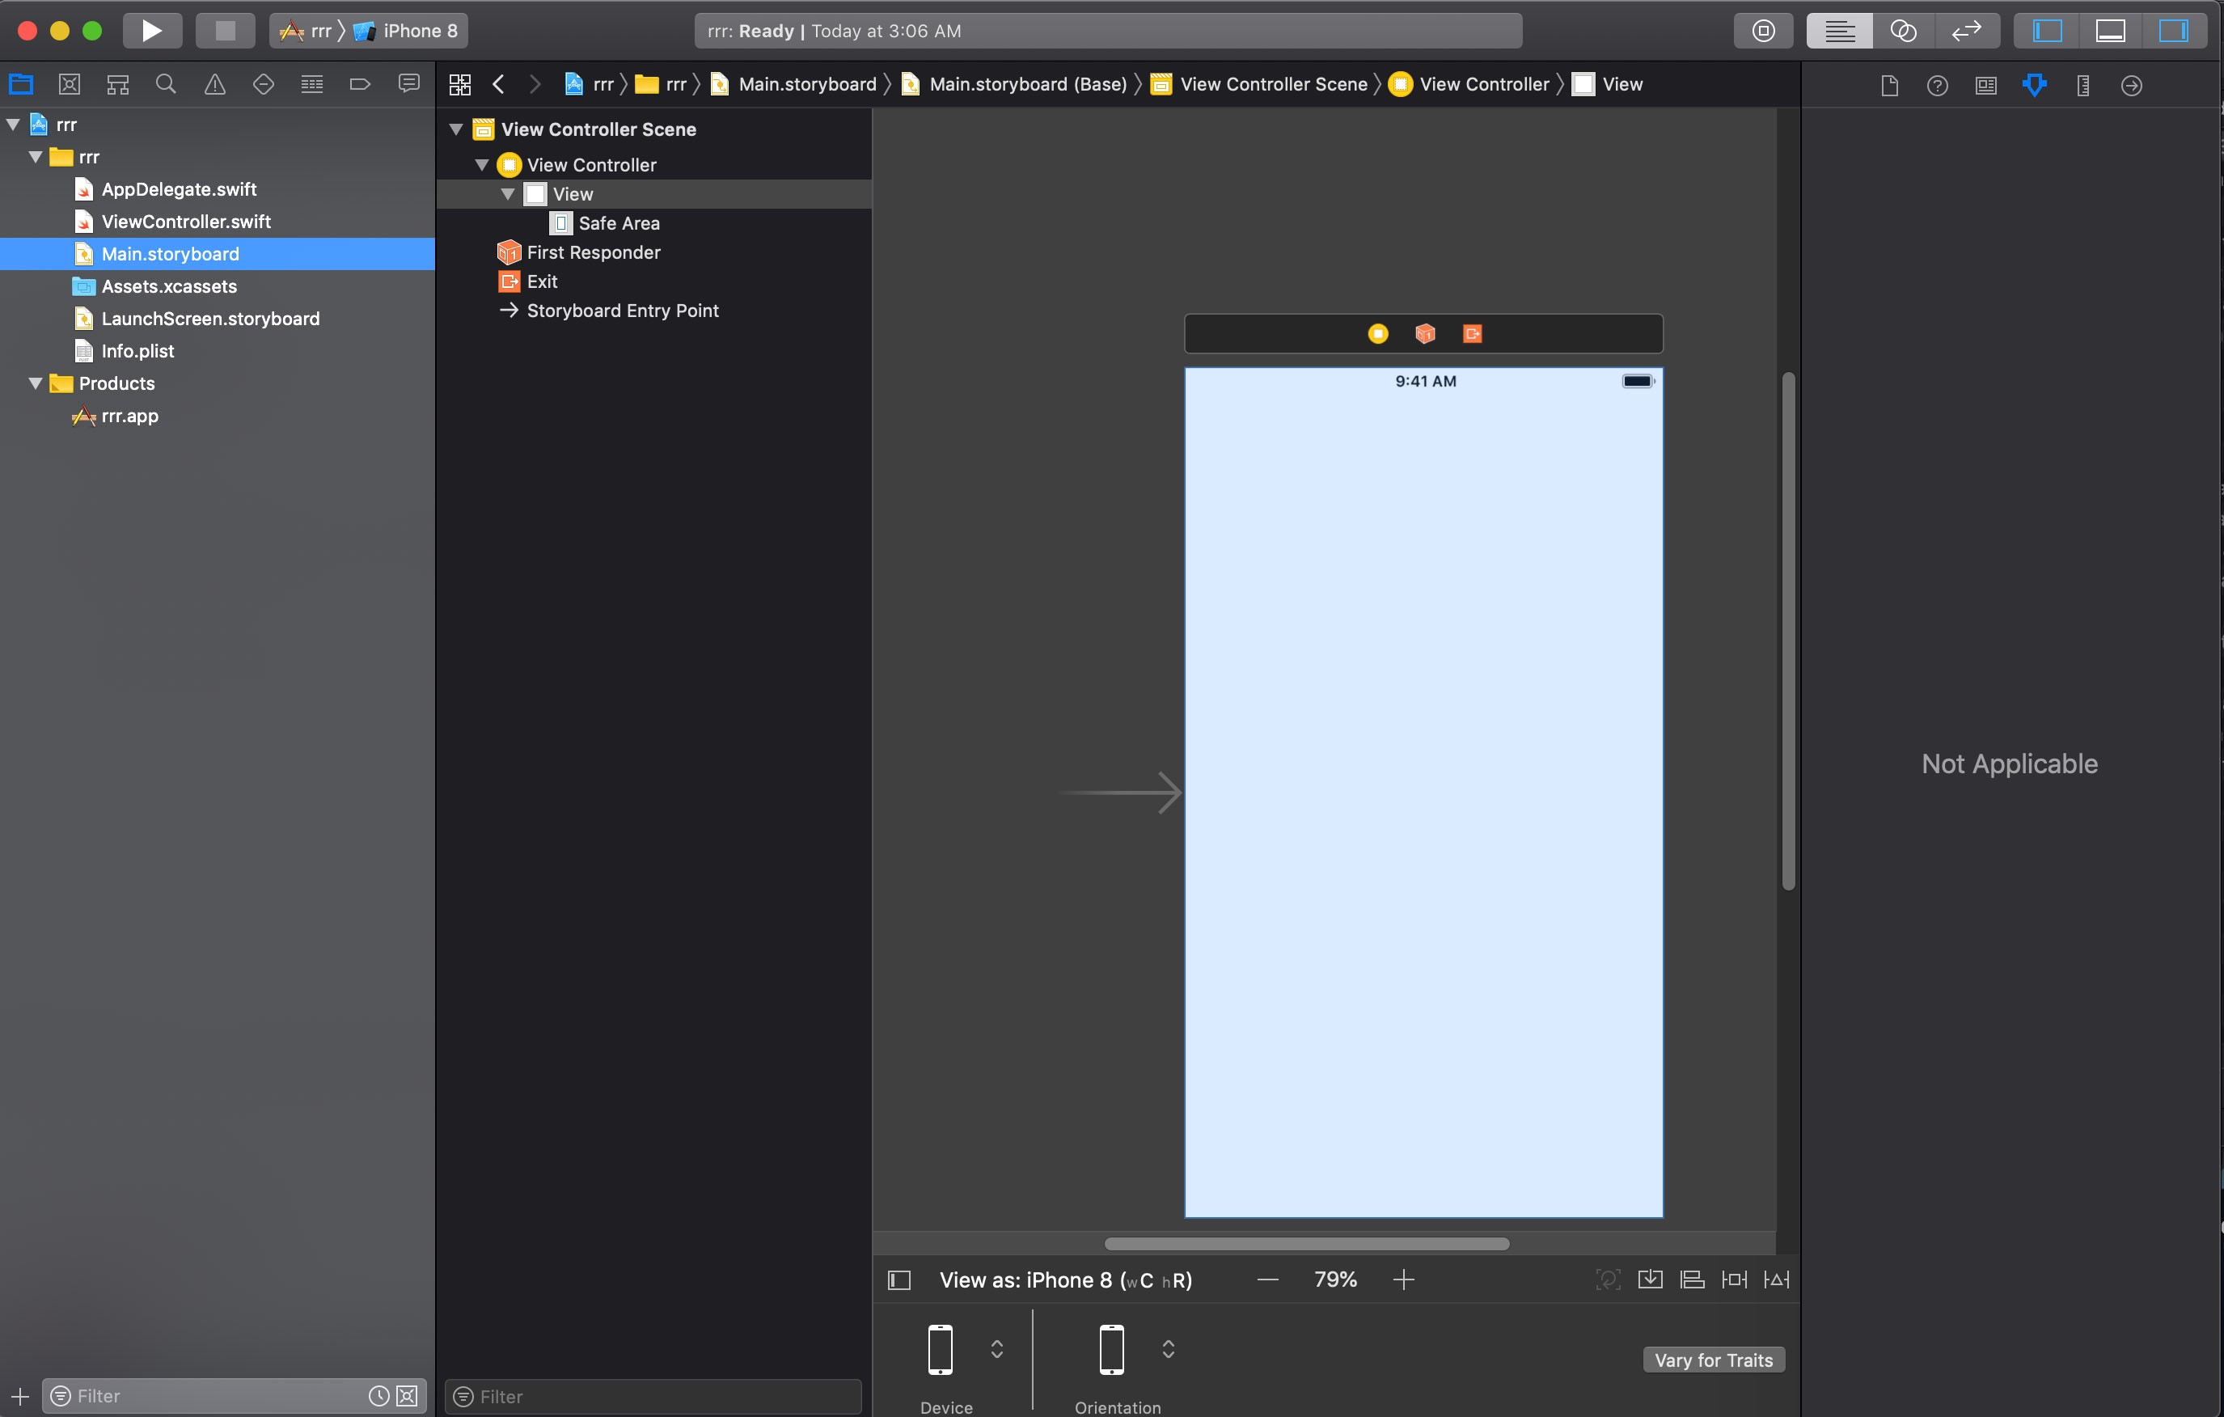Open the File inspector
2224x1417 pixels.
(x=1888, y=85)
